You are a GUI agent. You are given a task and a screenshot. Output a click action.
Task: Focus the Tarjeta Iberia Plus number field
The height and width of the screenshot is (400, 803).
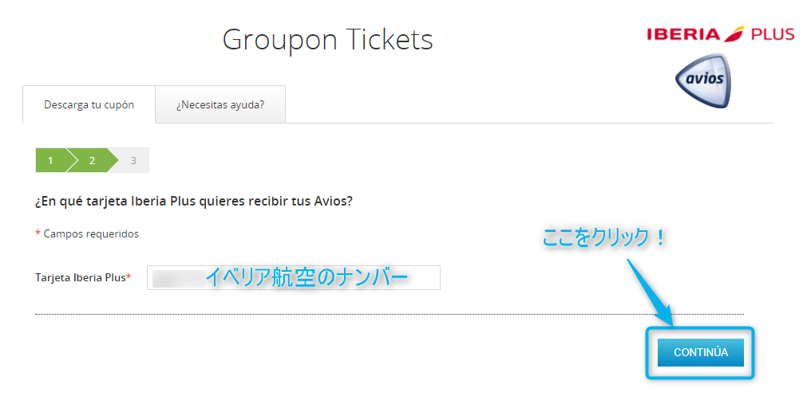293,277
